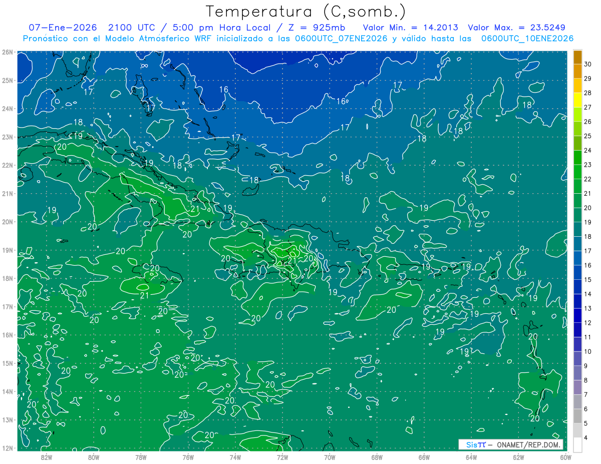The height and width of the screenshot is (464, 601).
Task: Select the date text "07-Ene-2026"
Action: click(x=64, y=28)
